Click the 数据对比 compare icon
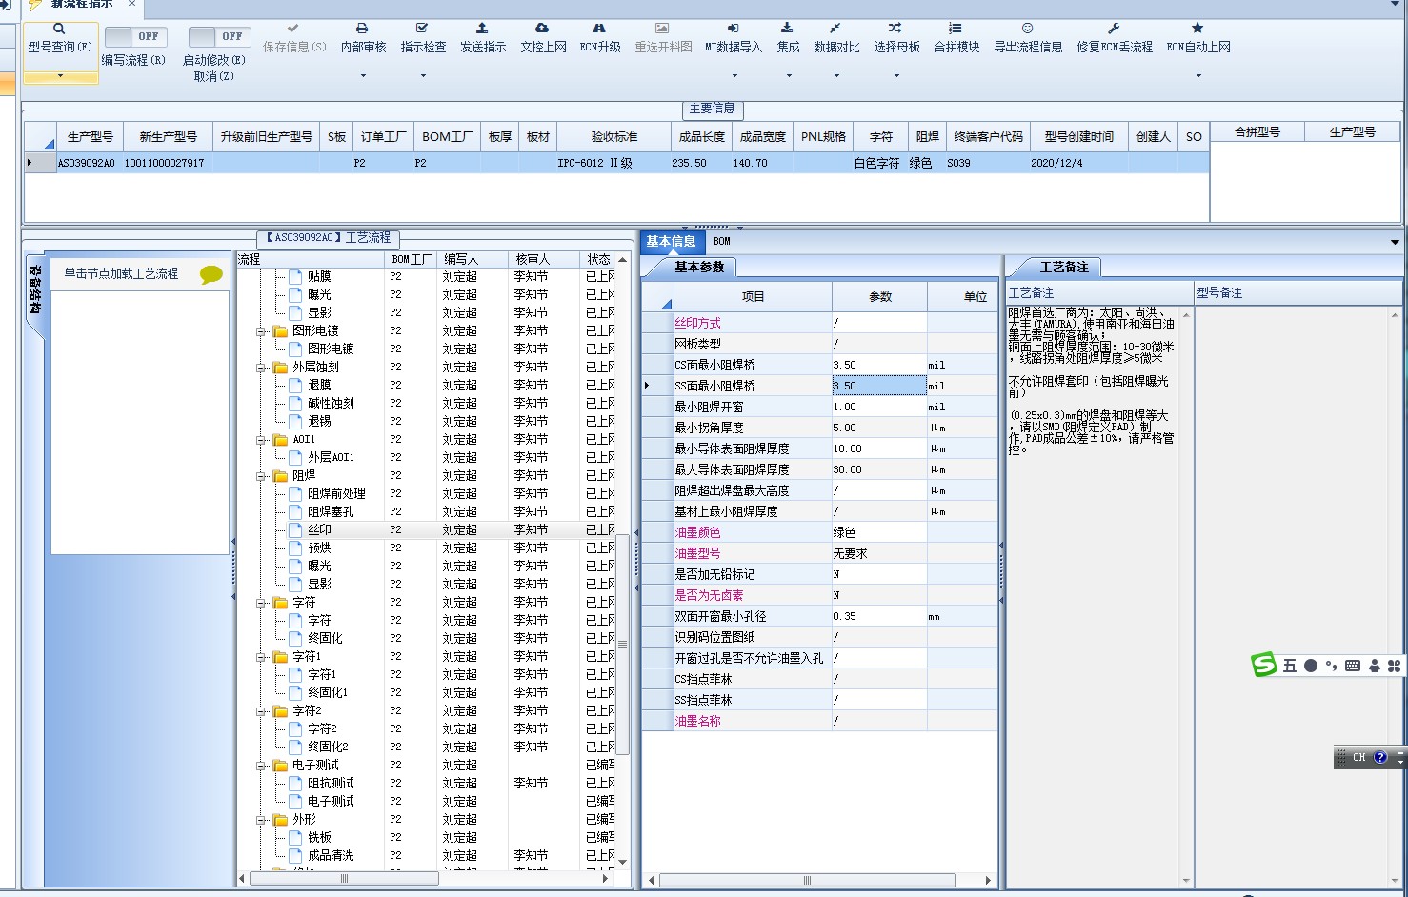The image size is (1408, 897). 835,29
